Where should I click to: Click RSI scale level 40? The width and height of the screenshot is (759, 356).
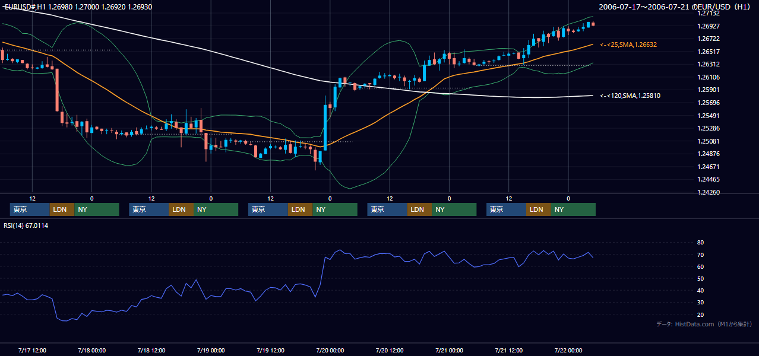pos(700,290)
